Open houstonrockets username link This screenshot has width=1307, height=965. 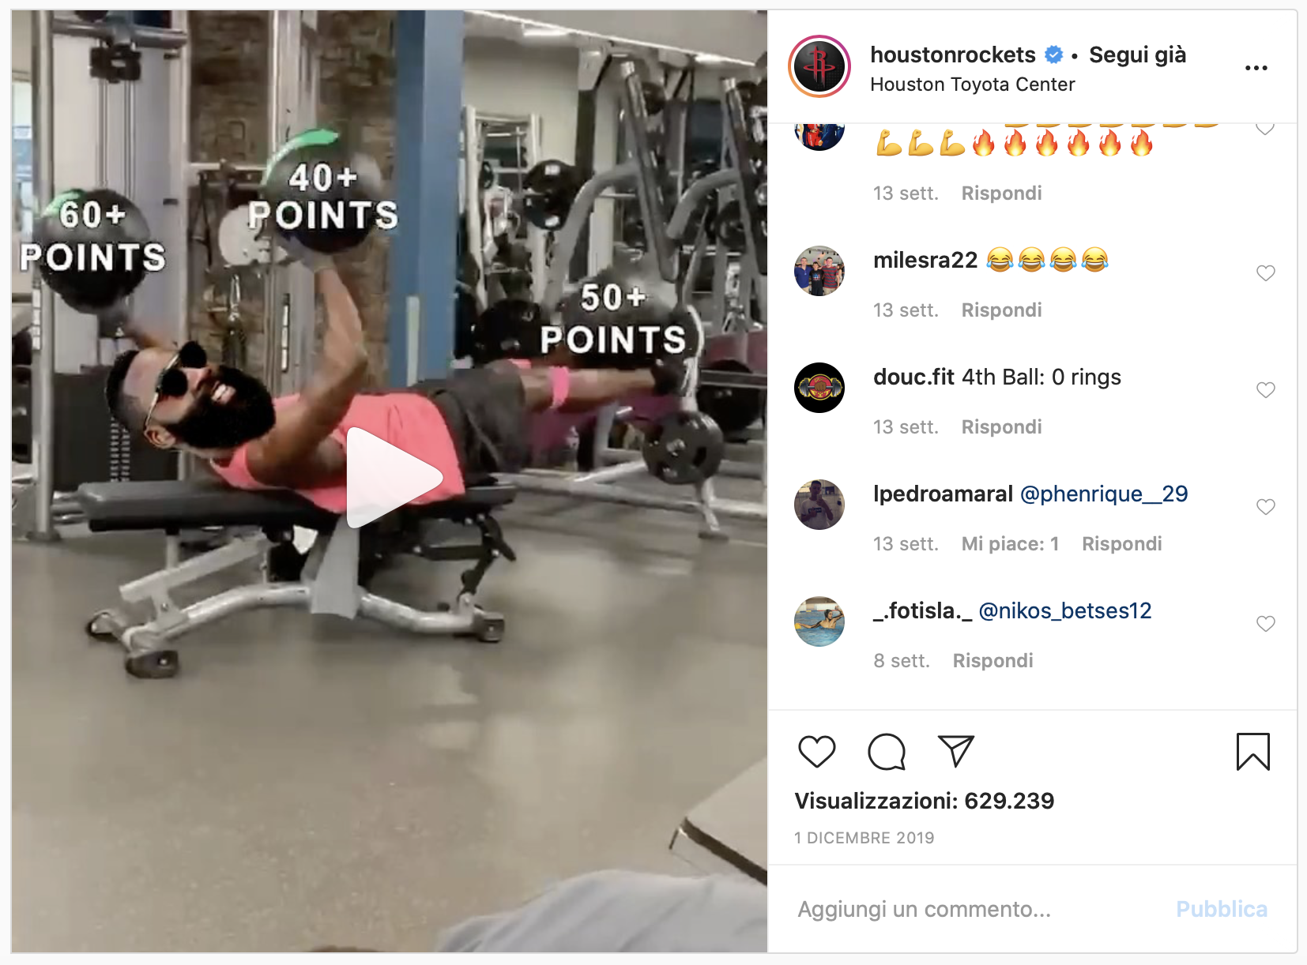click(952, 54)
